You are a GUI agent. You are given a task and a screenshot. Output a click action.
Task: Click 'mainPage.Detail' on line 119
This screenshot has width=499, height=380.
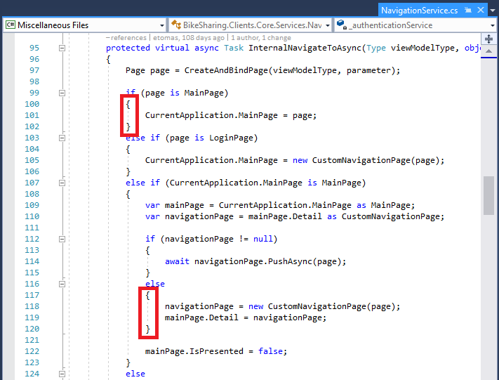click(201, 317)
